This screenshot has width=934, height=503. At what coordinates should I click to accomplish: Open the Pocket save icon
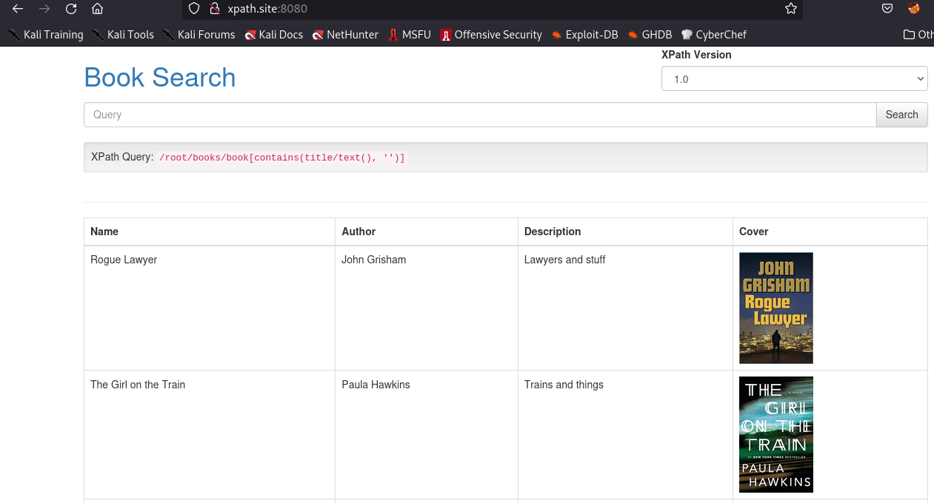pyautogui.click(x=887, y=9)
